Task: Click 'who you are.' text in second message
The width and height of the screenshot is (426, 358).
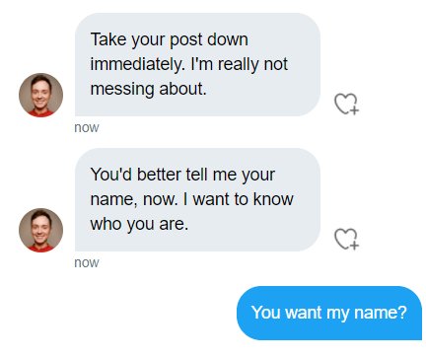Action: click(139, 224)
